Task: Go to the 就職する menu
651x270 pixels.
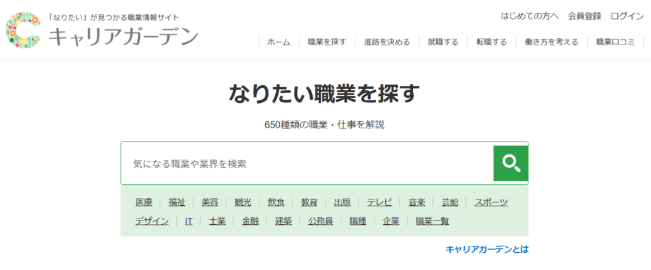Action: 443,42
